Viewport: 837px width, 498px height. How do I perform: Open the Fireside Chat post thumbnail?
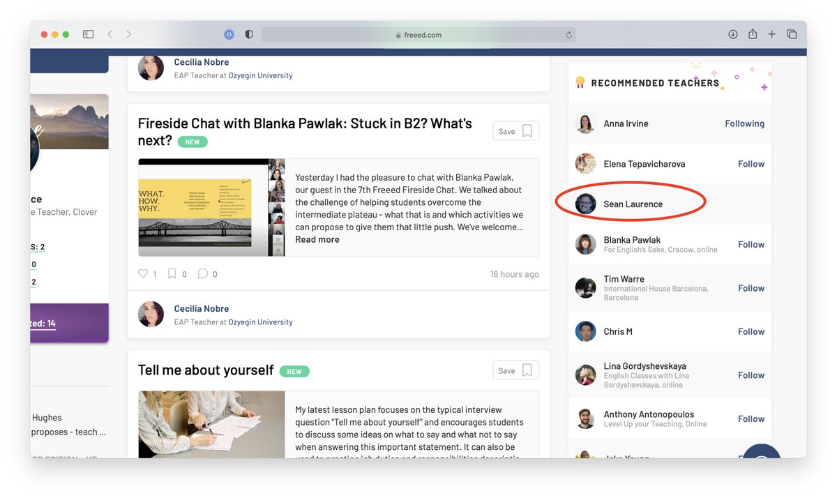(x=211, y=207)
